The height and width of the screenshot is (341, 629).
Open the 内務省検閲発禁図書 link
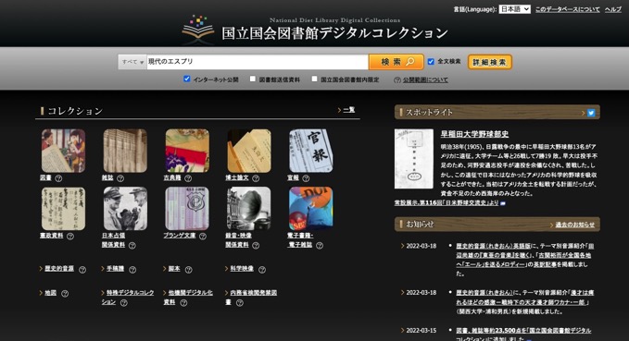click(x=251, y=298)
